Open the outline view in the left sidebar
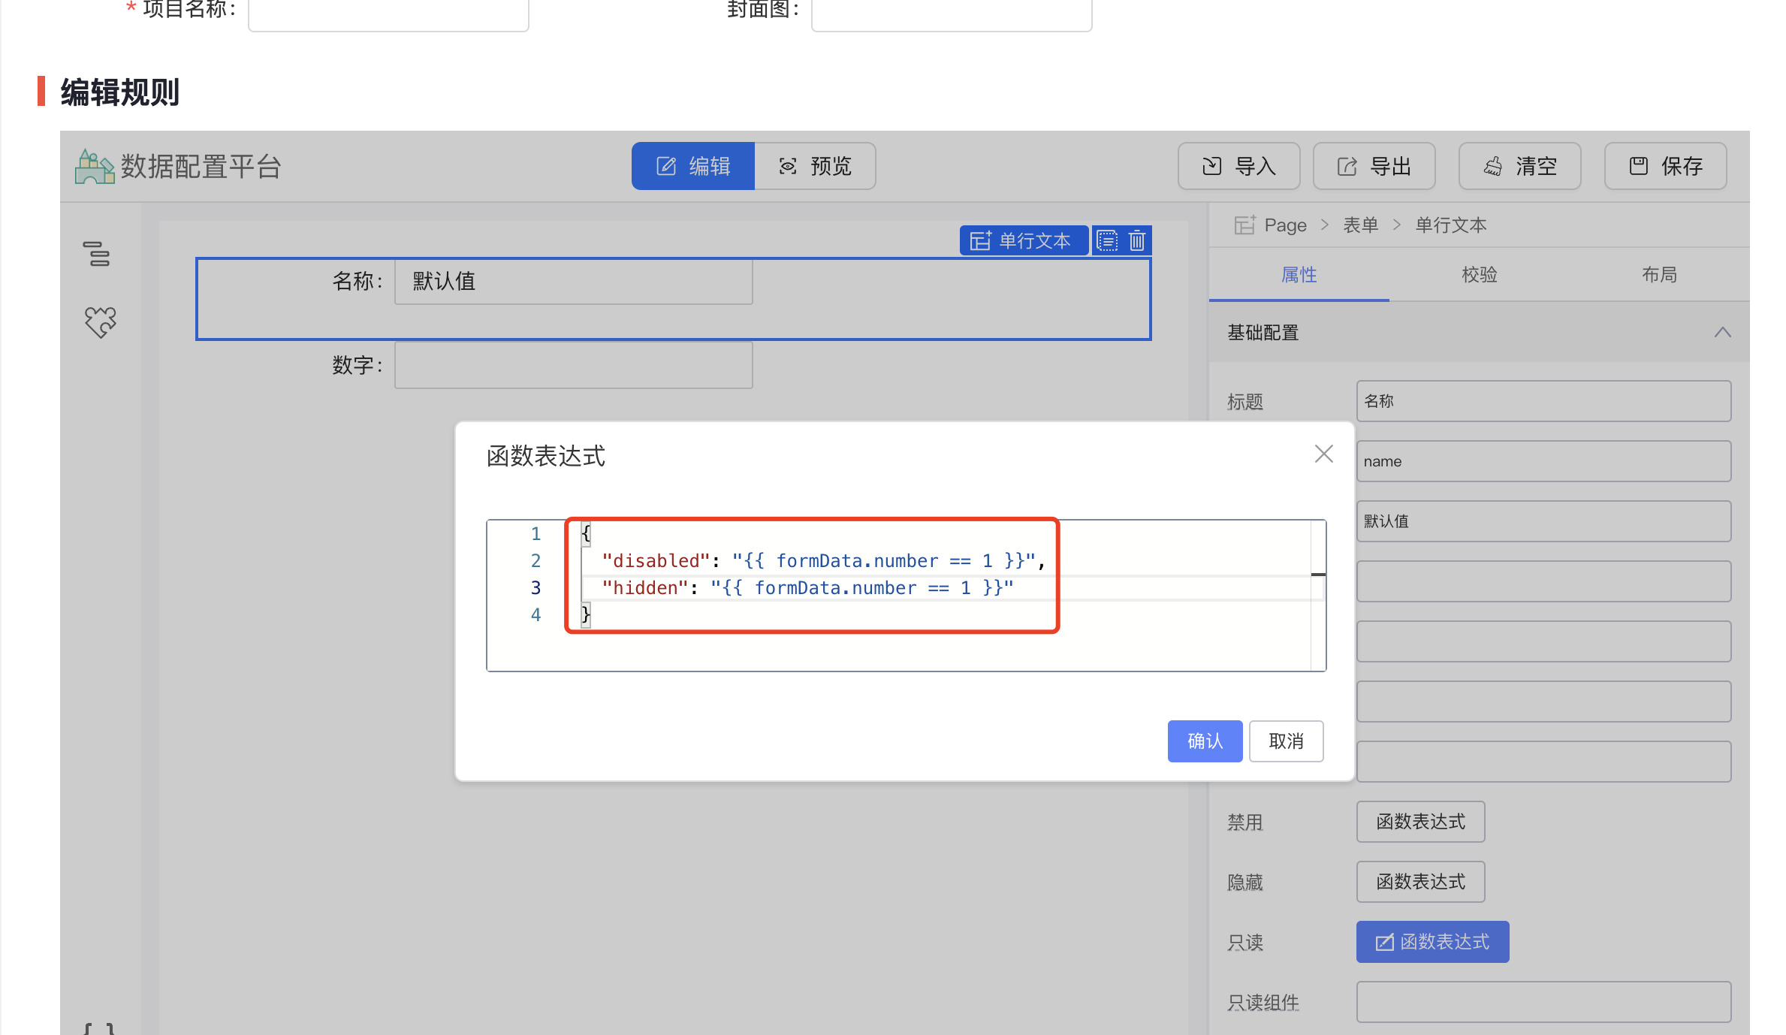 tap(100, 255)
